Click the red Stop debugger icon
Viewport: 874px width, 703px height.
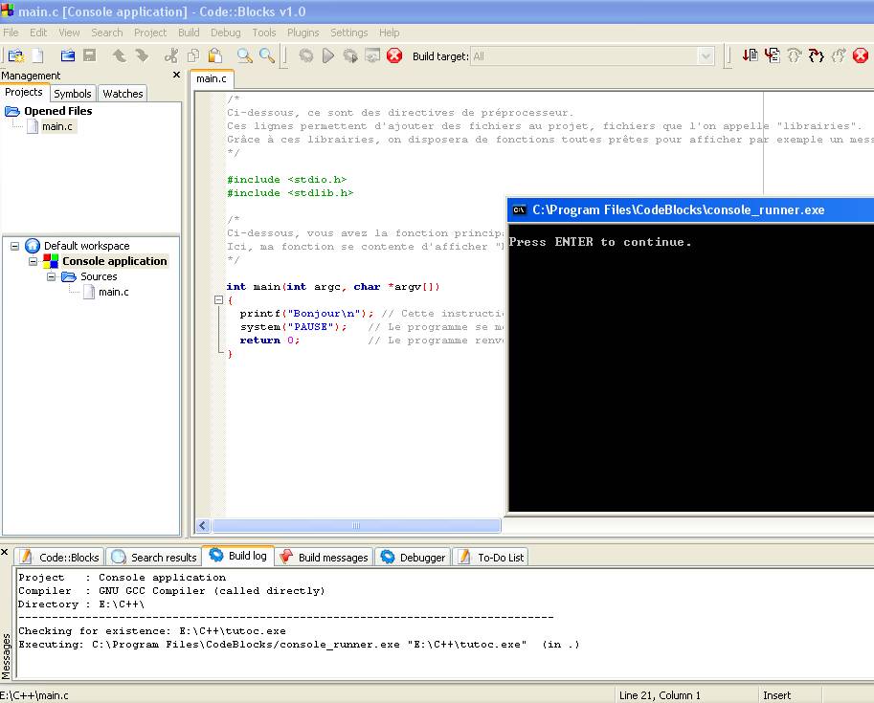coord(860,56)
